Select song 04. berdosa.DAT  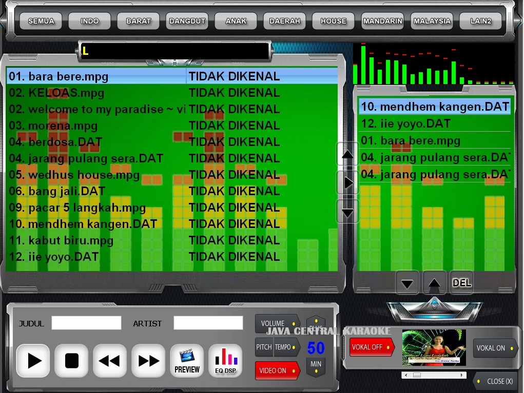pos(172,142)
